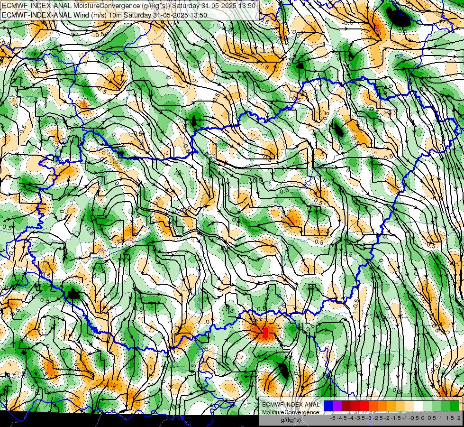Image resolution: width=464 pixels, height=427 pixels.
Task: Select the white legend swatch before 0
Action: (x=419, y=406)
